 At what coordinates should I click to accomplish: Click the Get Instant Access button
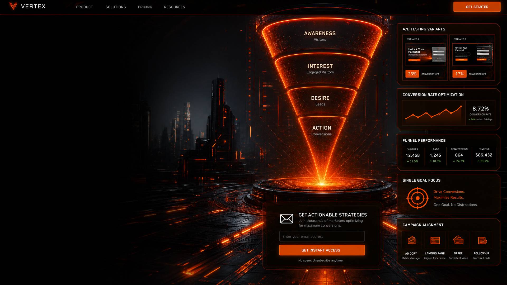point(322,250)
